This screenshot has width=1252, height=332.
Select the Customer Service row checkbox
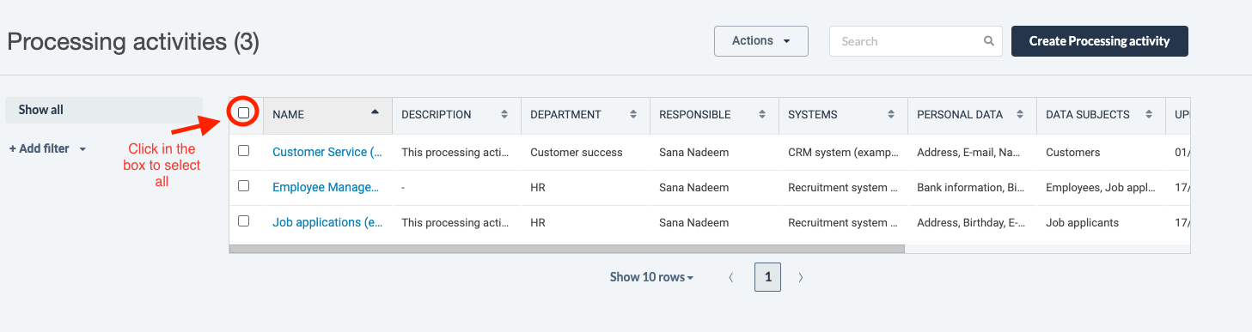(244, 150)
